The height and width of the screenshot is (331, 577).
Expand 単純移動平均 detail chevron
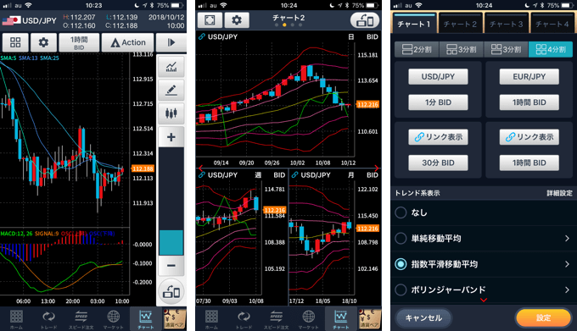point(567,239)
